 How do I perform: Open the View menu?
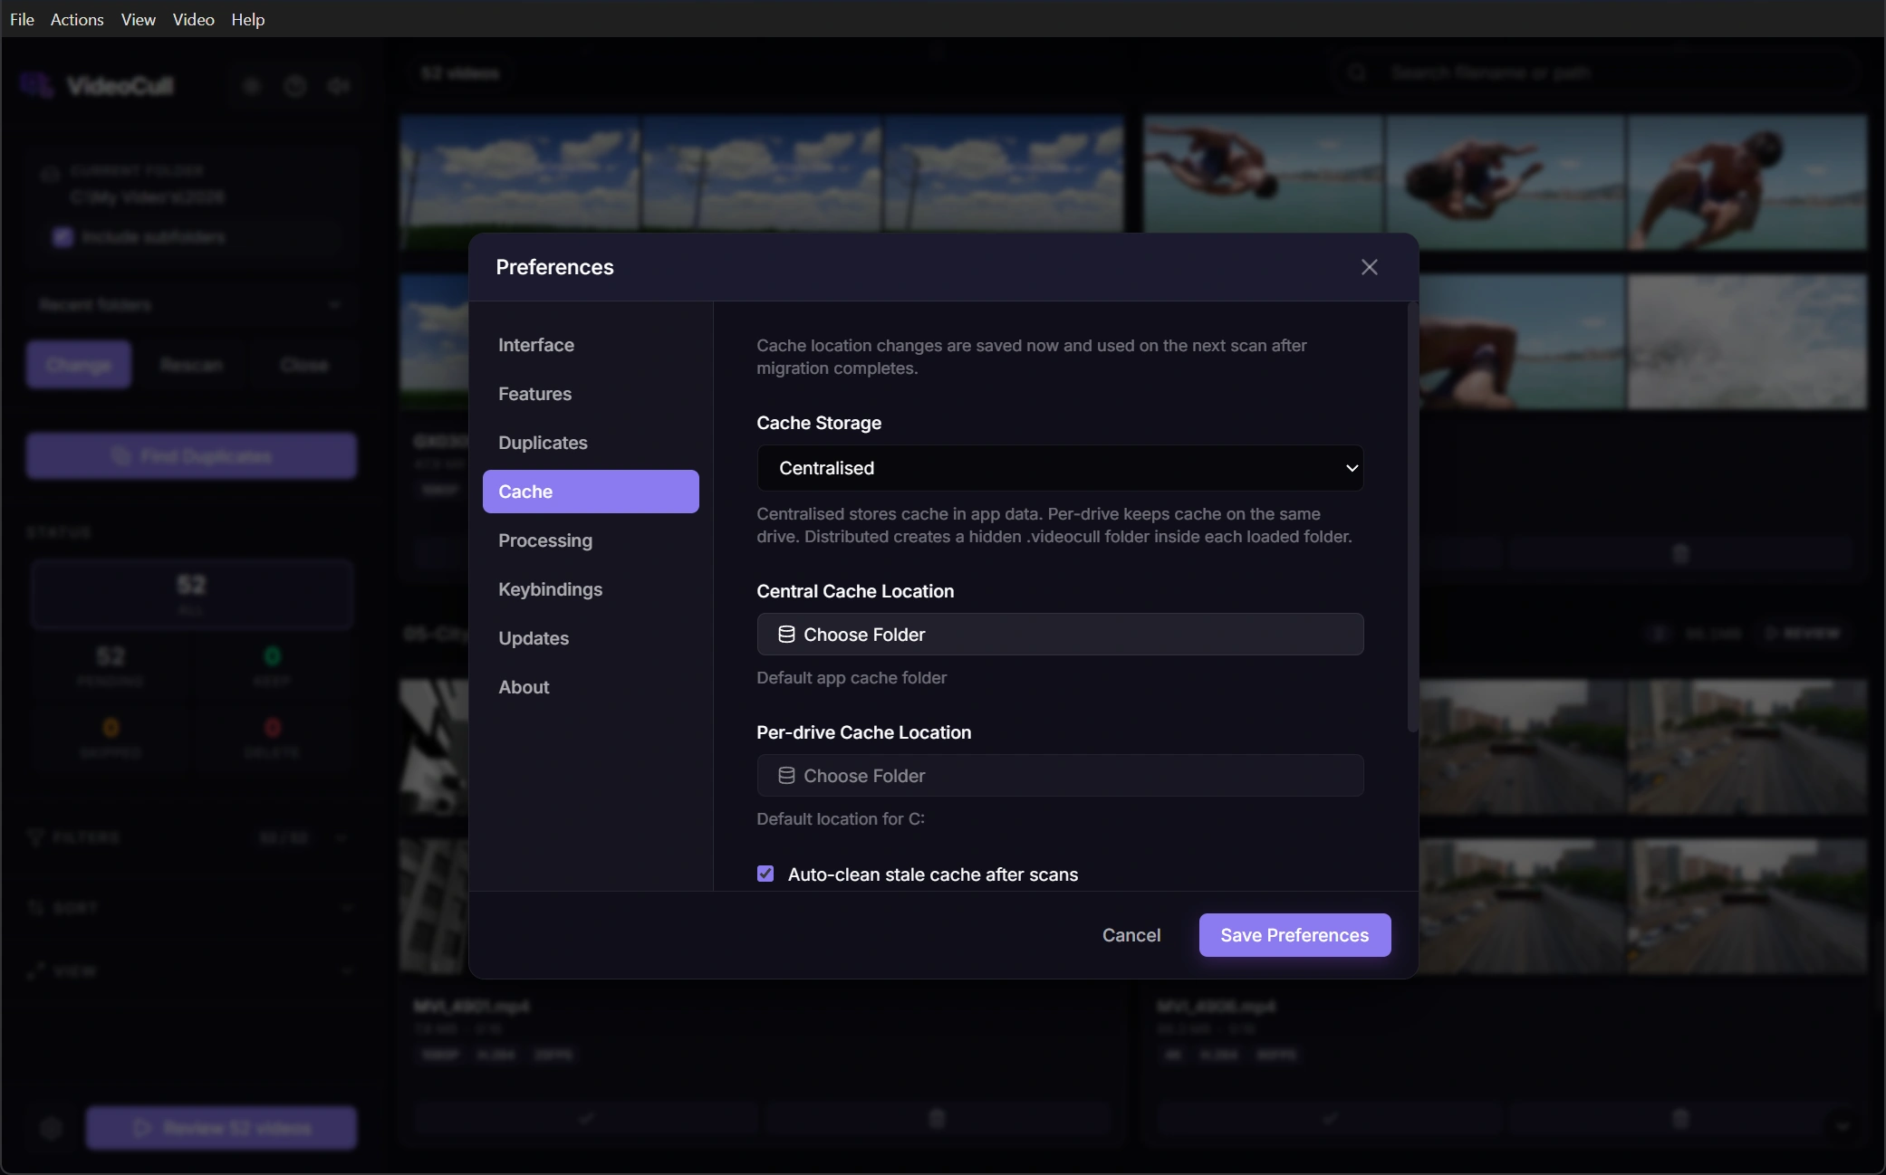pyautogui.click(x=138, y=19)
